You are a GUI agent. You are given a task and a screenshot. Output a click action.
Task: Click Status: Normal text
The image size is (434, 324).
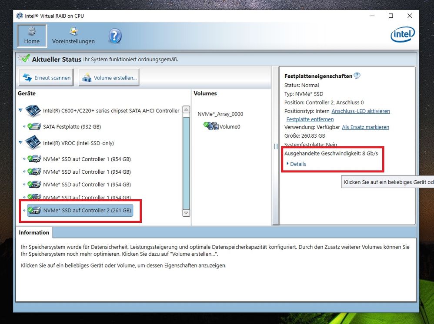coord(301,85)
